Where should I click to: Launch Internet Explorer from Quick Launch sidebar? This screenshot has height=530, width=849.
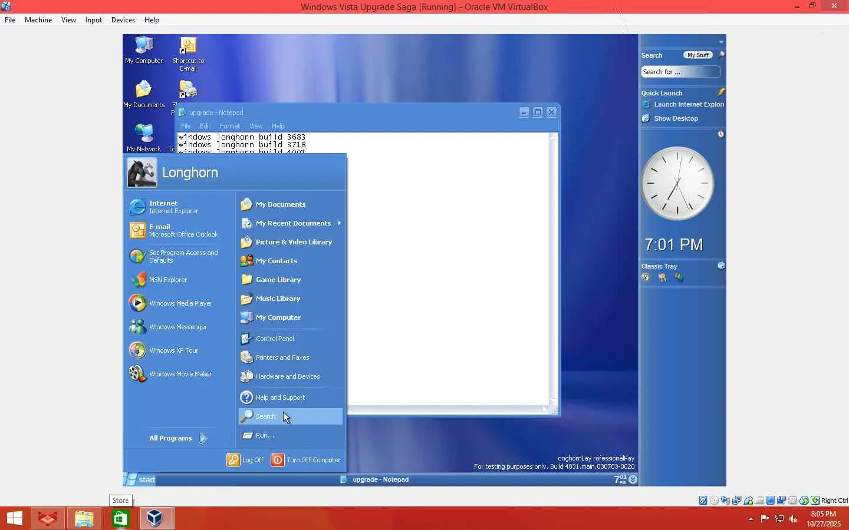[x=683, y=105]
